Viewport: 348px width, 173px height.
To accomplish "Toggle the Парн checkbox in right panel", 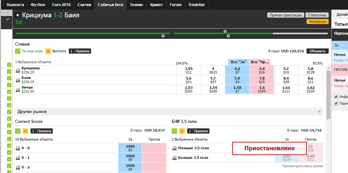I will point(336,103).
